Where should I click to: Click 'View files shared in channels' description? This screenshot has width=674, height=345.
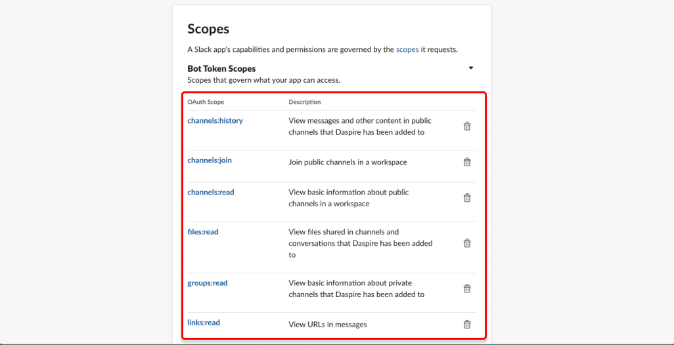[360, 243]
